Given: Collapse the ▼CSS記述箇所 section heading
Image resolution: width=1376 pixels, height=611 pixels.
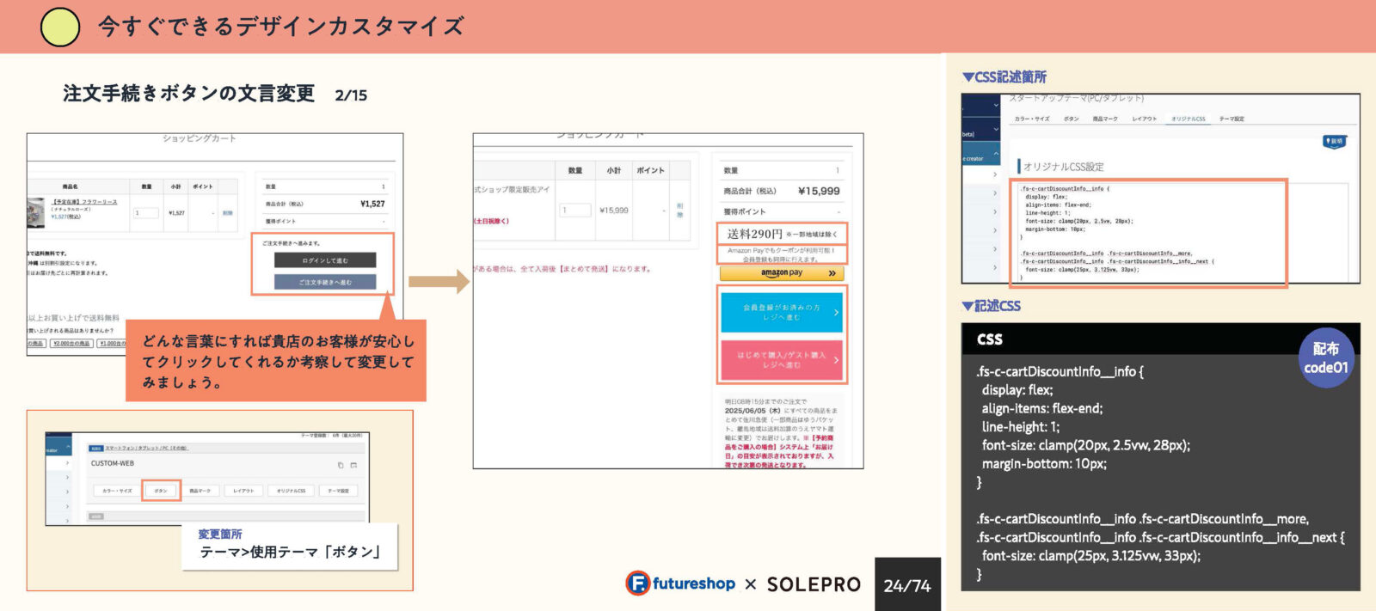Looking at the screenshot, I should point(1004,77).
